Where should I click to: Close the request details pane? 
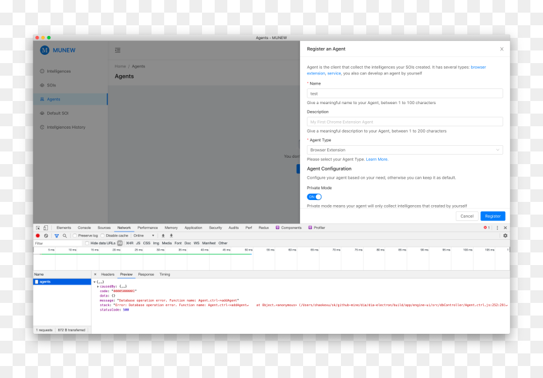coord(95,275)
